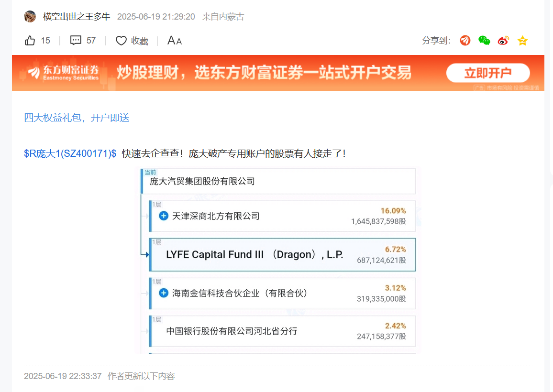Open the 东方财富证券 ad banner slogan
This screenshot has width=553, height=392.
click(264, 73)
